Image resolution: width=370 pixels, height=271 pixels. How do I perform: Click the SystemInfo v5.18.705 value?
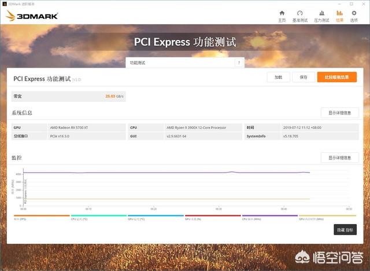click(290, 136)
